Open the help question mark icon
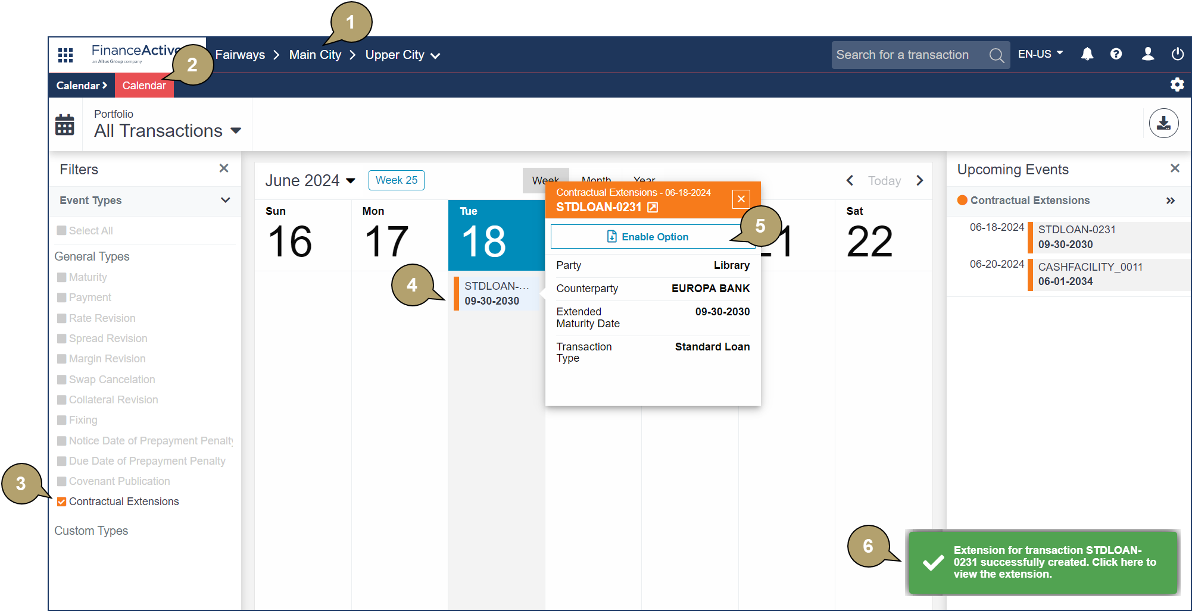This screenshot has width=1192, height=611. tap(1116, 54)
